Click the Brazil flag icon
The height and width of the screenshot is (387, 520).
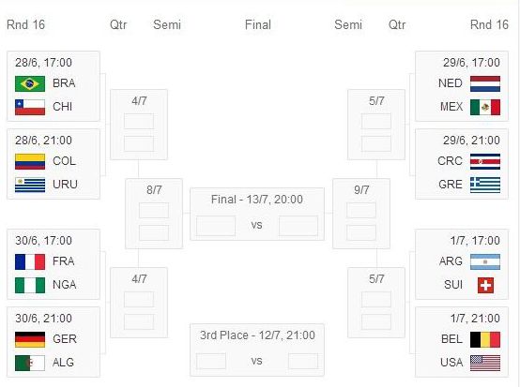(30, 83)
